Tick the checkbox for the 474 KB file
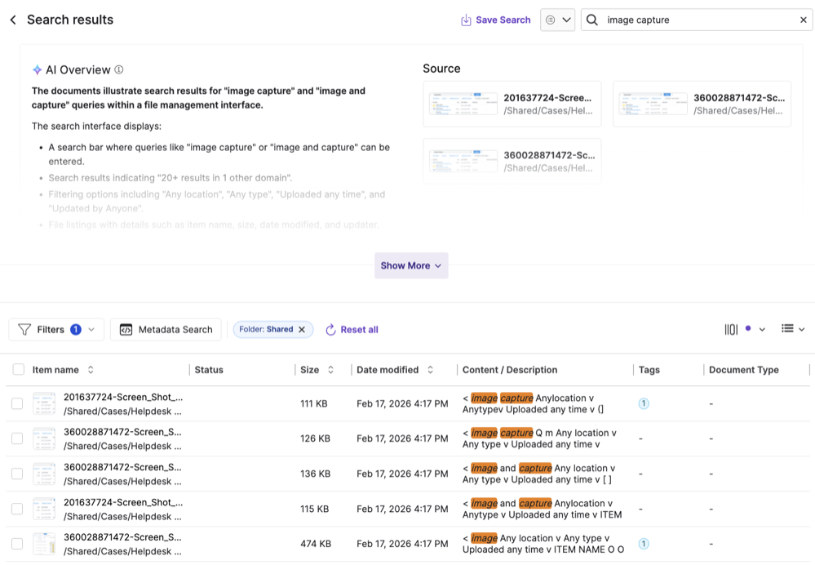Image resolution: width=815 pixels, height=565 pixels. [17, 544]
